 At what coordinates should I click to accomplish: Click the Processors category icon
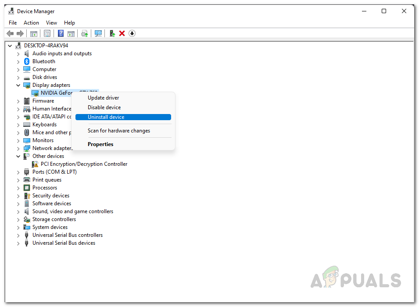click(27, 188)
